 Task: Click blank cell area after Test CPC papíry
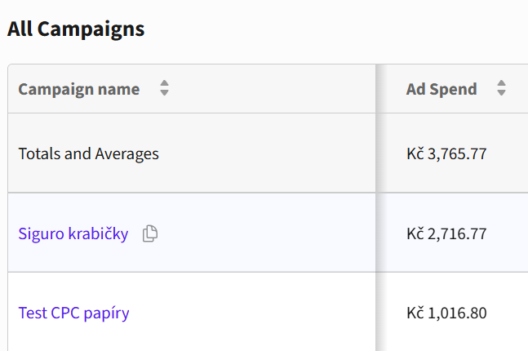click(252, 313)
